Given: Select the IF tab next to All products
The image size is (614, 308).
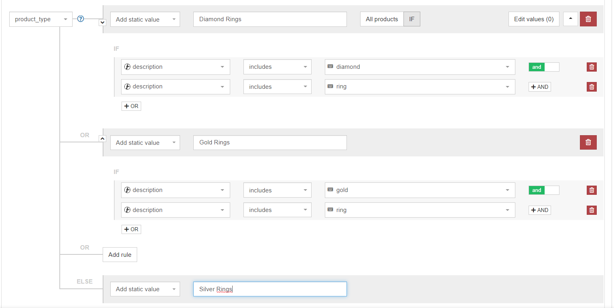Looking at the screenshot, I should 412,19.
